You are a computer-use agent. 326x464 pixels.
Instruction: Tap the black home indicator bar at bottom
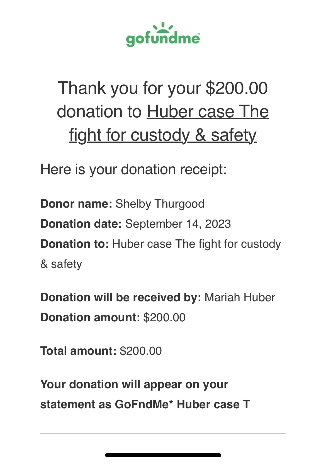[163, 455]
